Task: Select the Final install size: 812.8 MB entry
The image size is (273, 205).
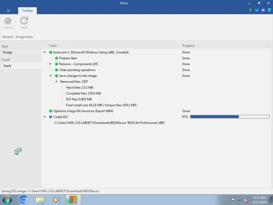Action: (102, 105)
